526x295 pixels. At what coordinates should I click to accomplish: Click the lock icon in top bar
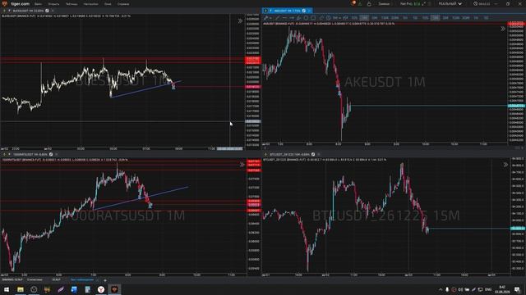pos(369,3)
